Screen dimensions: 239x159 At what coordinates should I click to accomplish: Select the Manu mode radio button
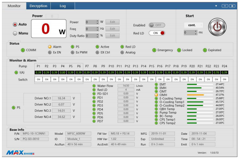click(x=15, y=34)
